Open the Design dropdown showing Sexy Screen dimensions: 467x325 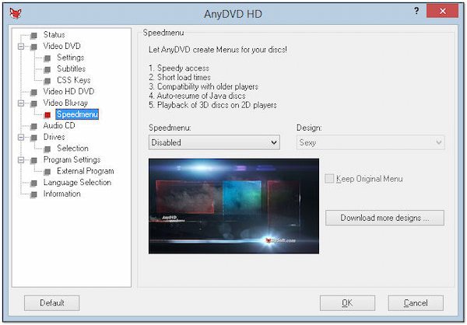tap(370, 142)
